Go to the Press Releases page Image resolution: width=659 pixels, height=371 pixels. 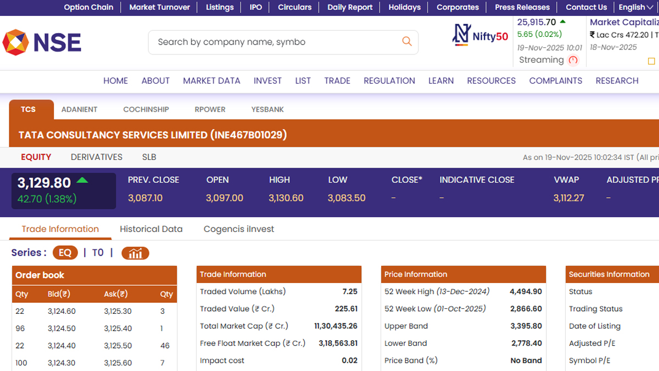(x=522, y=7)
